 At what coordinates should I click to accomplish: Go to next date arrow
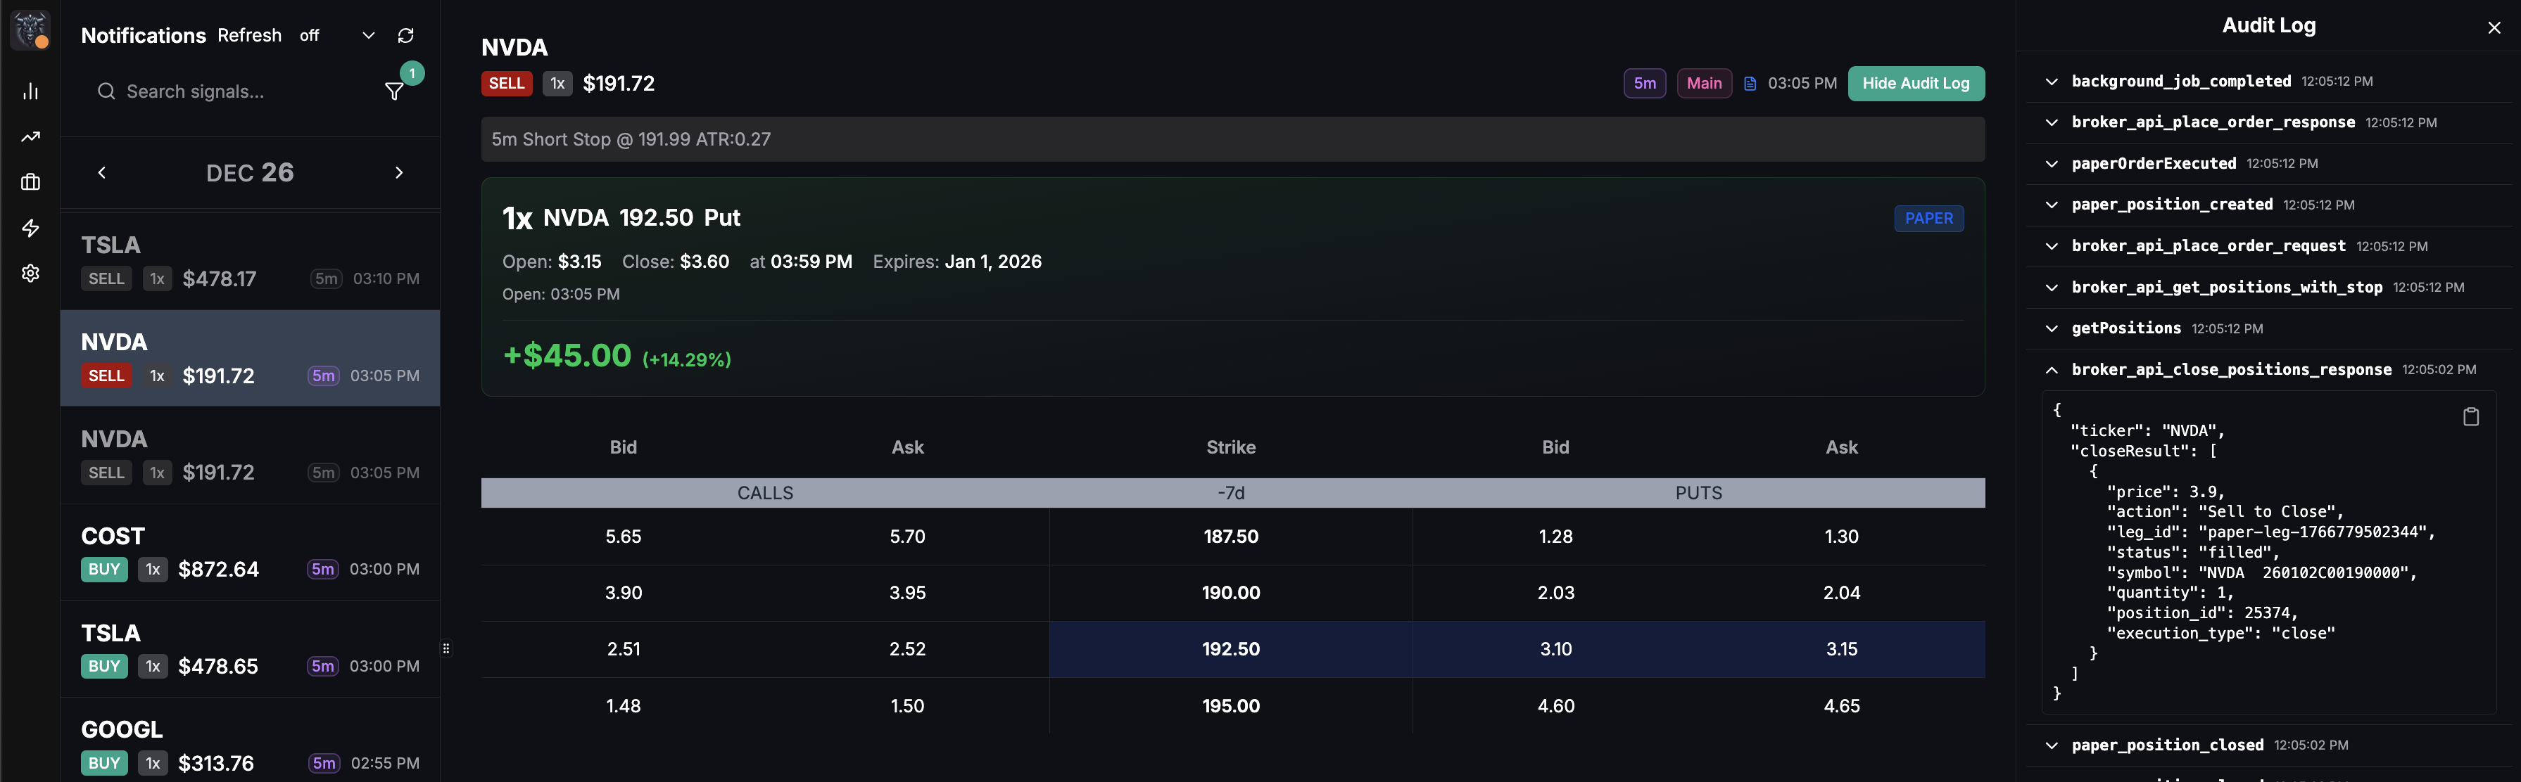398,172
